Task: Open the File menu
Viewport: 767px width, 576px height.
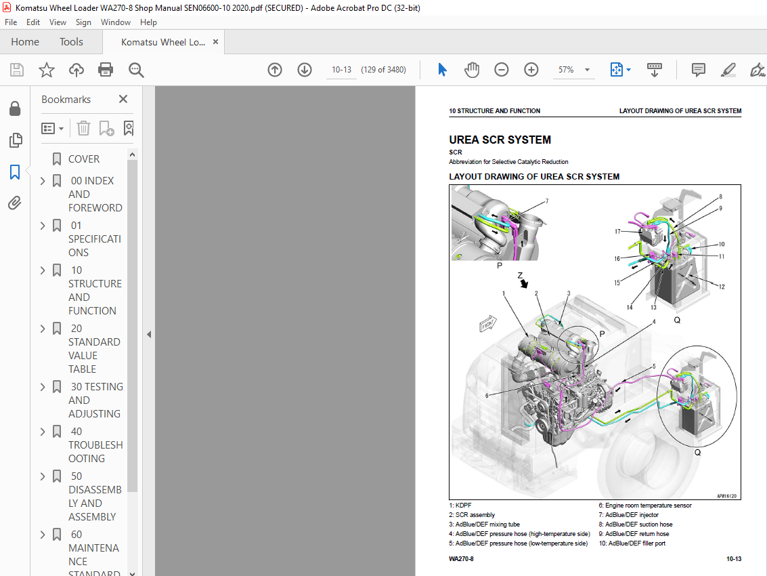Action: click(x=11, y=22)
